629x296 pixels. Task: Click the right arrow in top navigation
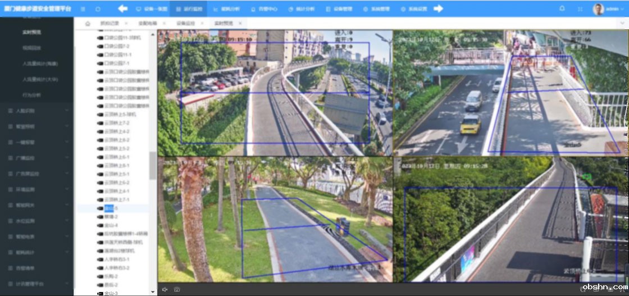[439, 8]
